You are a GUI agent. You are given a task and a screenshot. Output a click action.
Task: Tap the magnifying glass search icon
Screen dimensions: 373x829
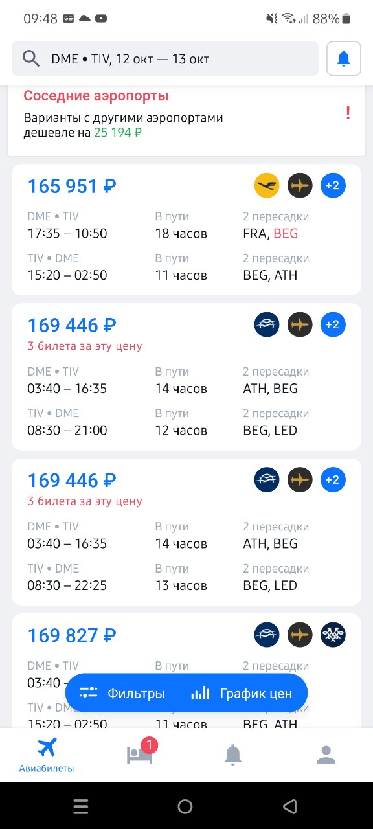pyautogui.click(x=30, y=59)
